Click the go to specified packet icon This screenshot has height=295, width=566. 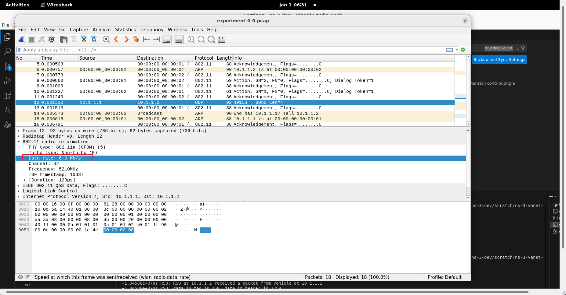coord(136,39)
